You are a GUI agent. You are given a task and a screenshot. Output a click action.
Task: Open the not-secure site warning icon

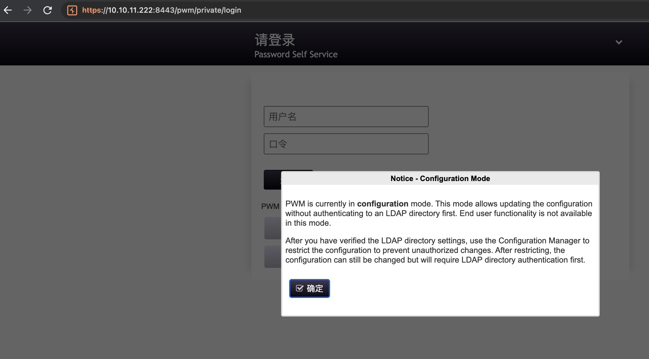coord(72,10)
